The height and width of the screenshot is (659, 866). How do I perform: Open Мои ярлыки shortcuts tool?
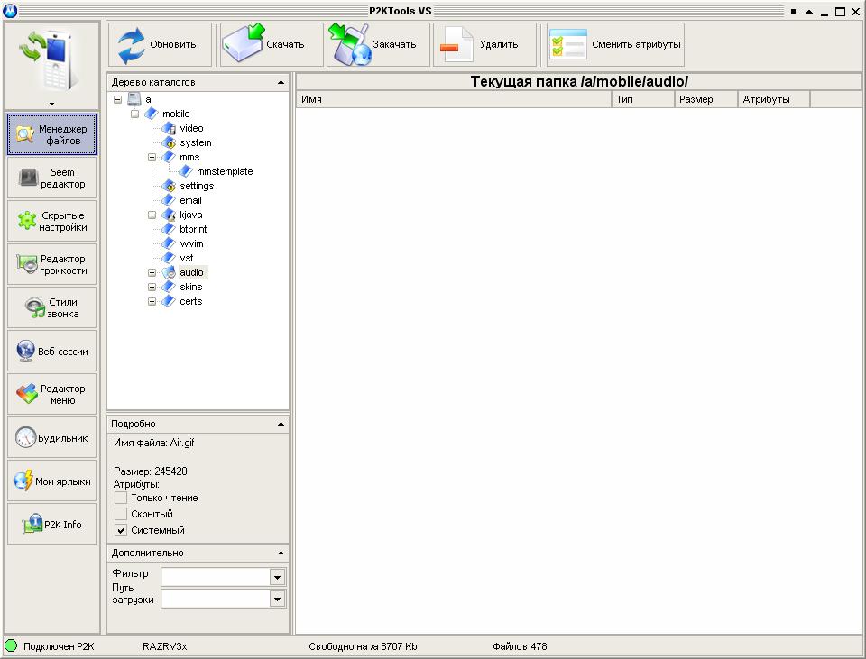[x=52, y=481]
